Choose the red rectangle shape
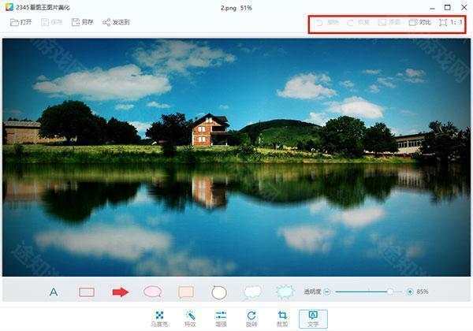The height and width of the screenshot is (331, 473). click(87, 292)
